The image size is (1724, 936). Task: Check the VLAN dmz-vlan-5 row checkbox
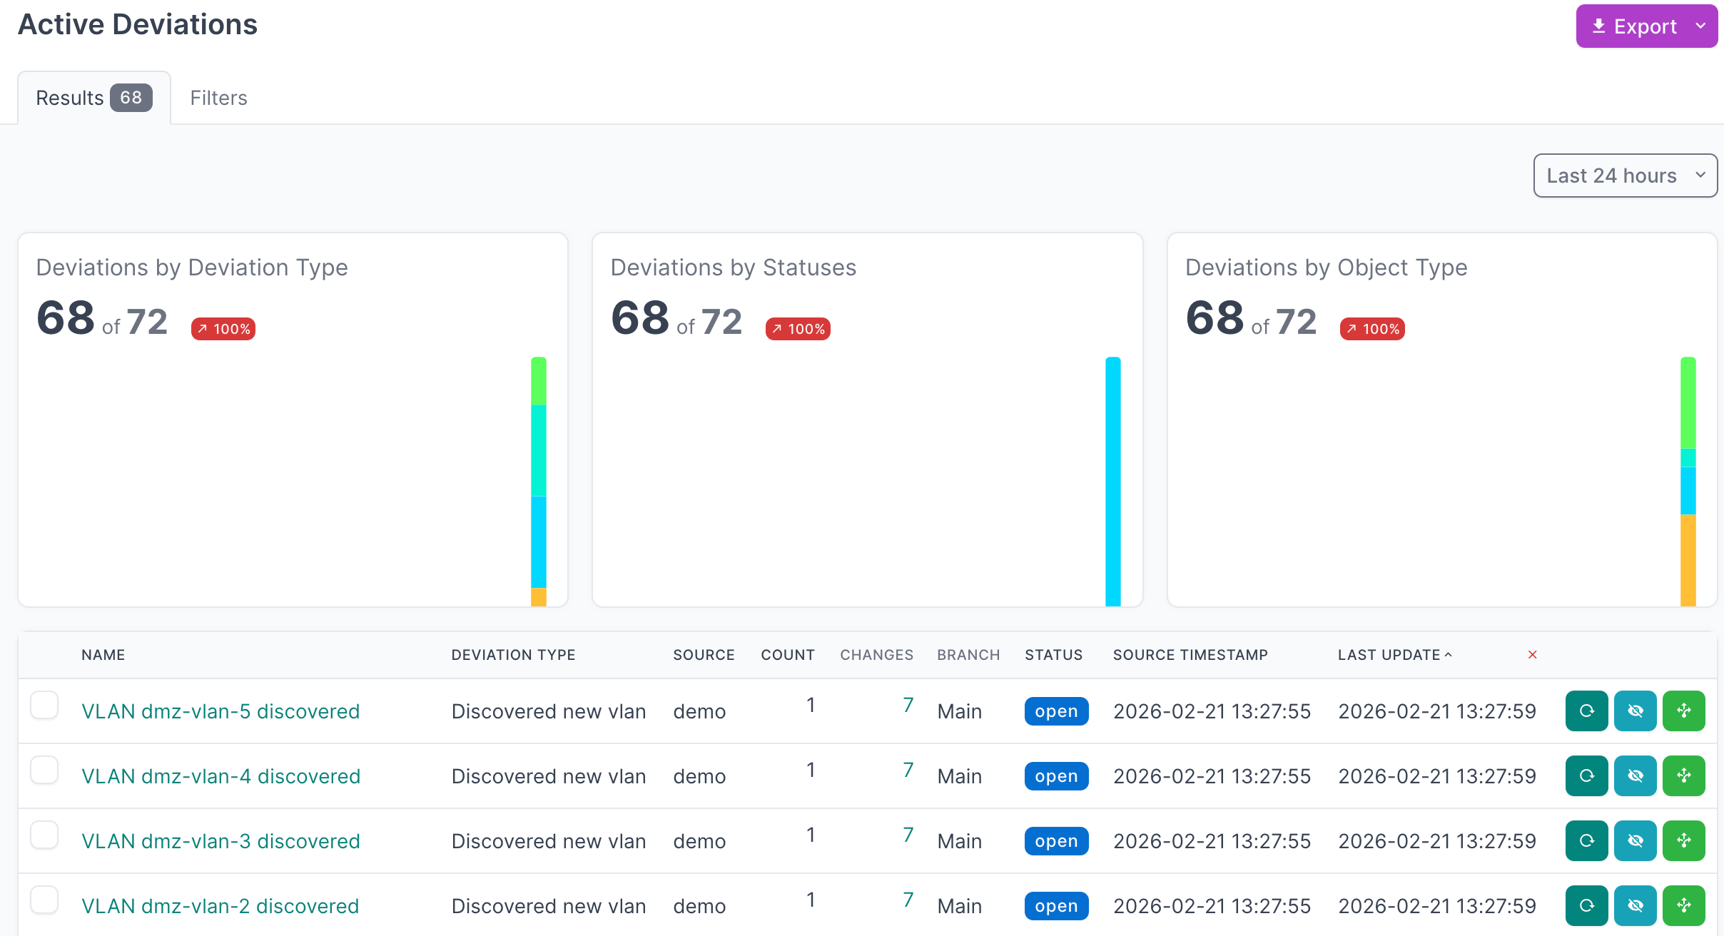coord(44,706)
